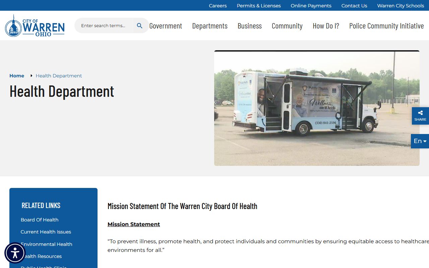The height and width of the screenshot is (268, 429).
Task: Click the Home breadcrumb link
Action: [17, 76]
